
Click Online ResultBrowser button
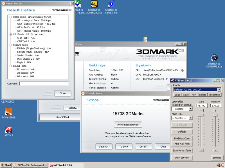[x=128, y=125]
